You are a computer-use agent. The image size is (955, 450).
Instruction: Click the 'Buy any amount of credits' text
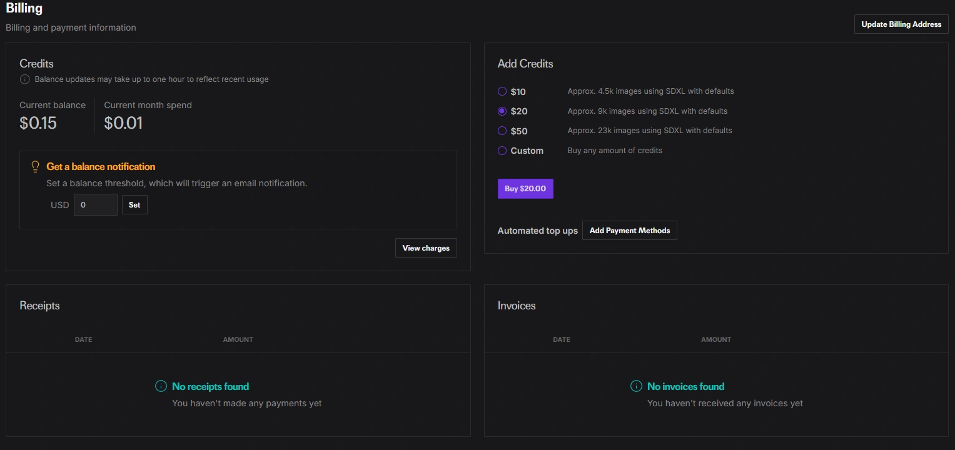[x=615, y=151]
